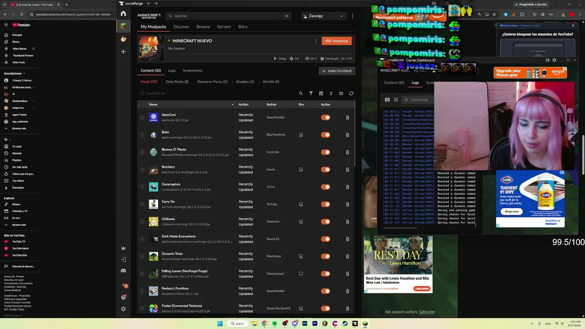Switch to the Discover tab

pyautogui.click(x=181, y=27)
